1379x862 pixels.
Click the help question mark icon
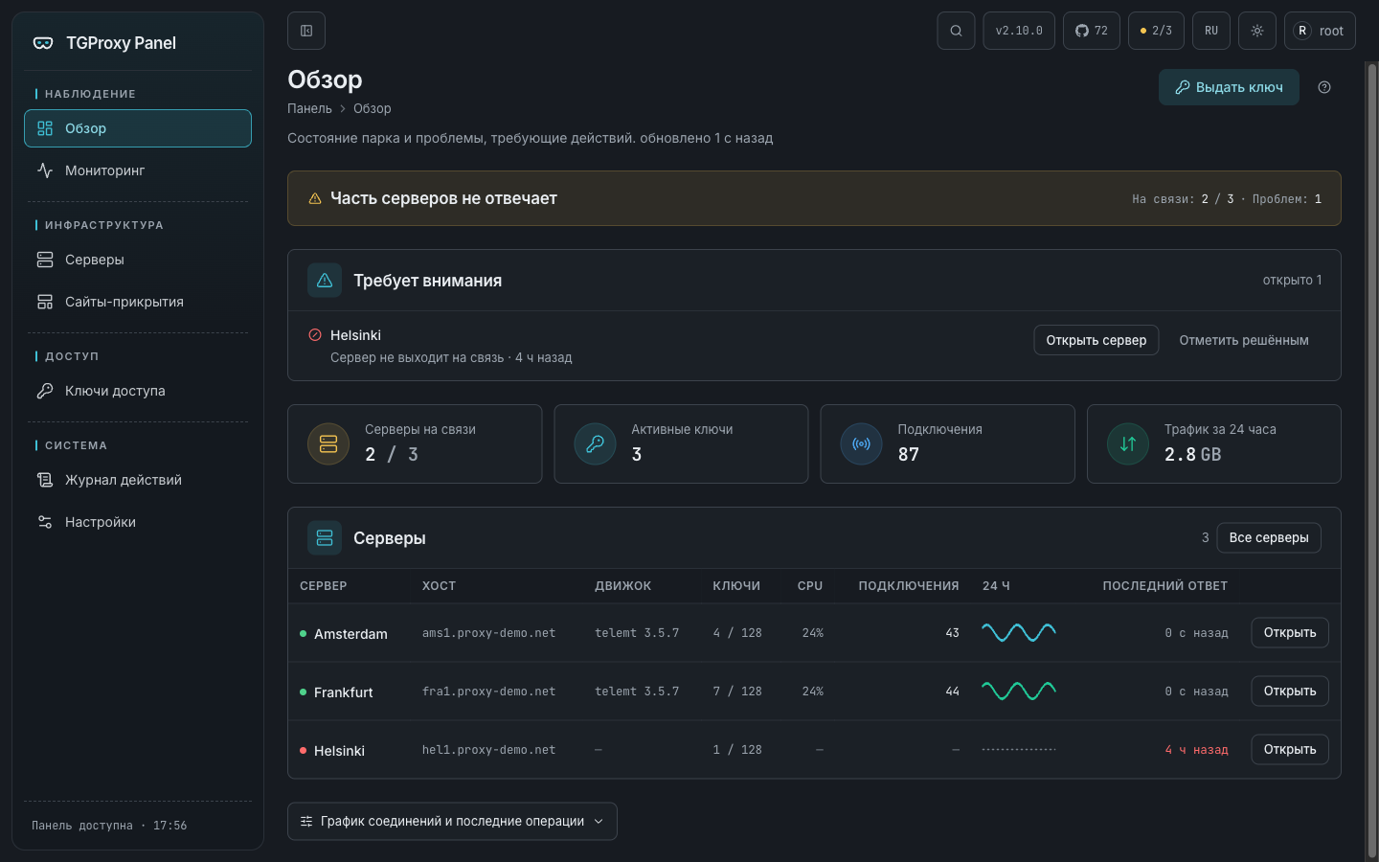(1324, 87)
